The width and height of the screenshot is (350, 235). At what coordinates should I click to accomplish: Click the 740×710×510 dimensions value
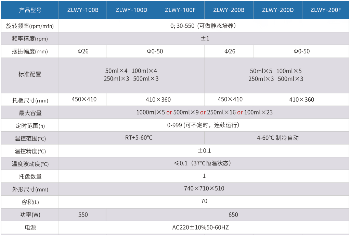[204, 188]
